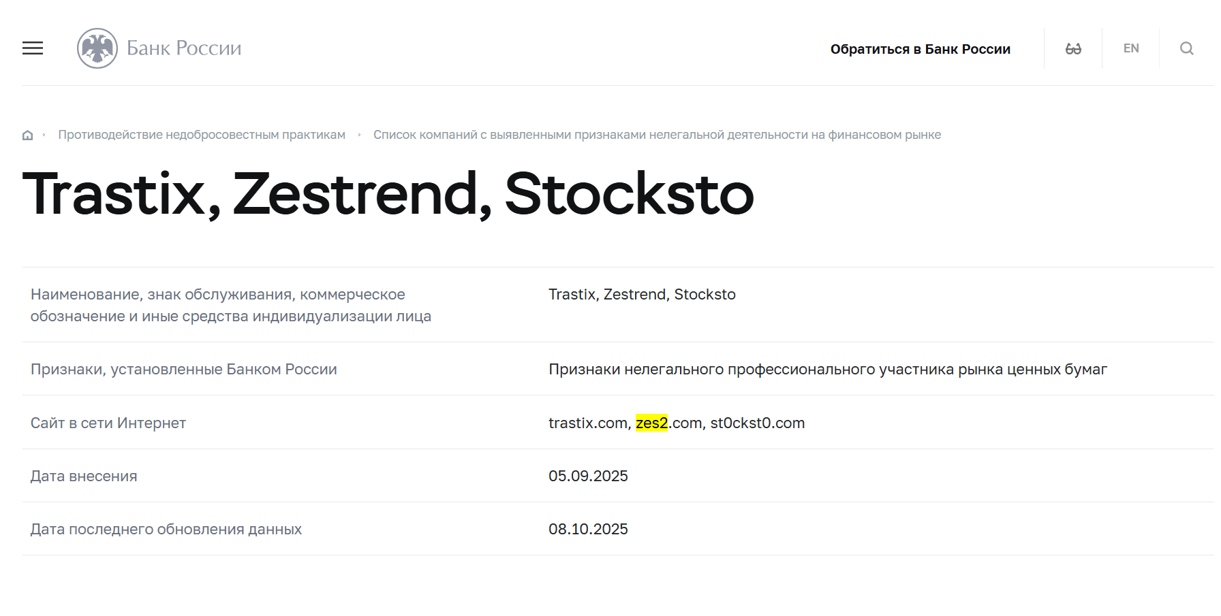Click the 'Признаки, установленные Банком России' label
This screenshot has width=1221, height=616.
(184, 369)
